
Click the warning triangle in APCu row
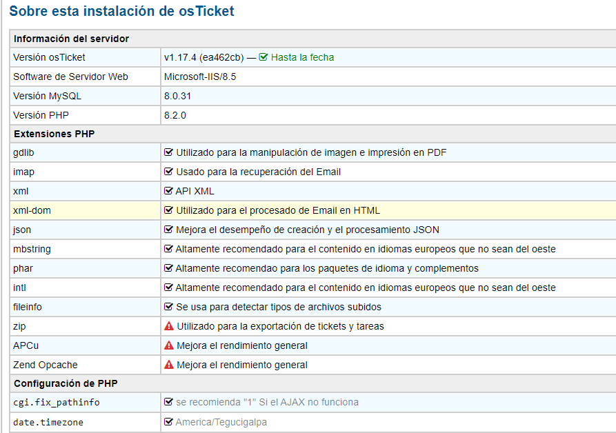pos(168,345)
